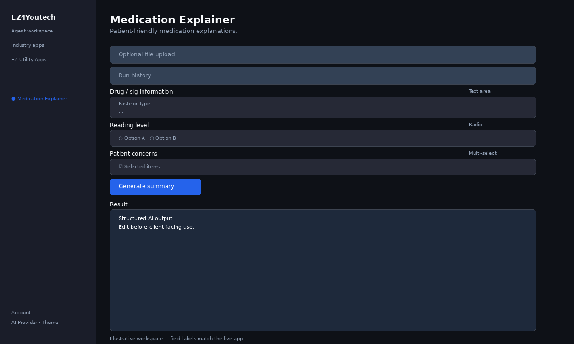574x344 pixels.
Task: Open Industry apps in sidebar
Action: (x=28, y=45)
